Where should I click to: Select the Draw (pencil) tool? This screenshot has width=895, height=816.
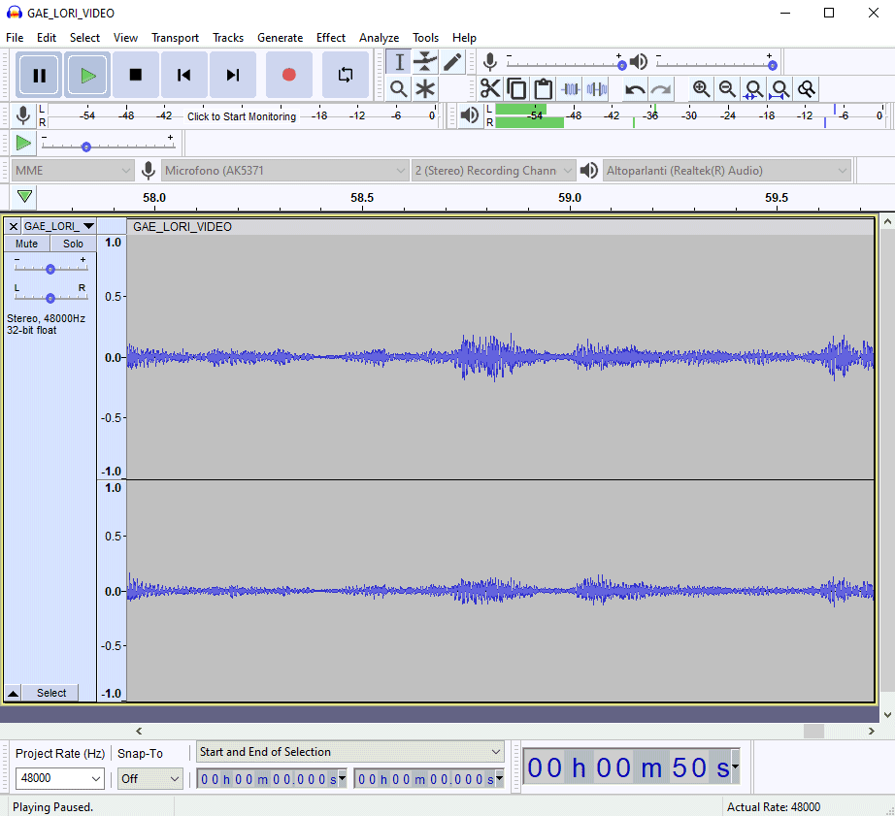point(452,62)
